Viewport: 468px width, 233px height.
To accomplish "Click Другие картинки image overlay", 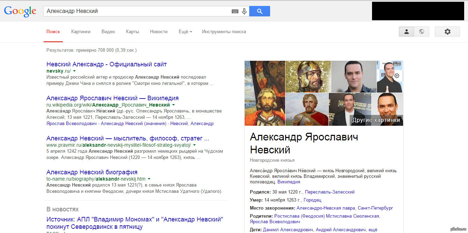I will 376,120.
